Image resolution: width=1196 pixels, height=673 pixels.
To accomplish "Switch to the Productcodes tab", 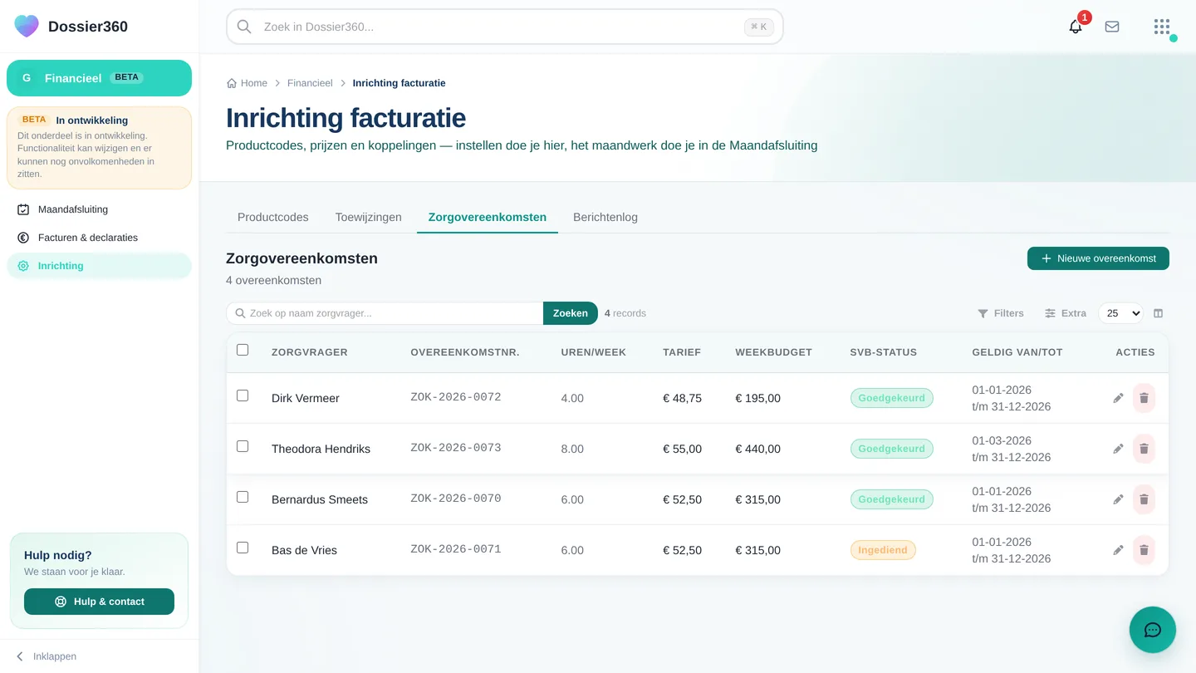I will tap(273, 217).
